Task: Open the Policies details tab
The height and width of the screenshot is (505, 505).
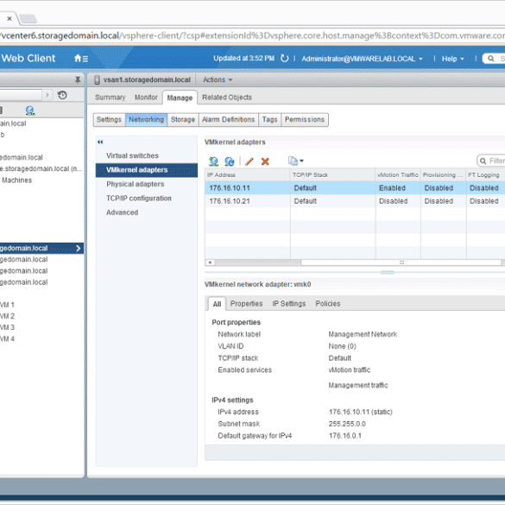Action: pyautogui.click(x=328, y=304)
